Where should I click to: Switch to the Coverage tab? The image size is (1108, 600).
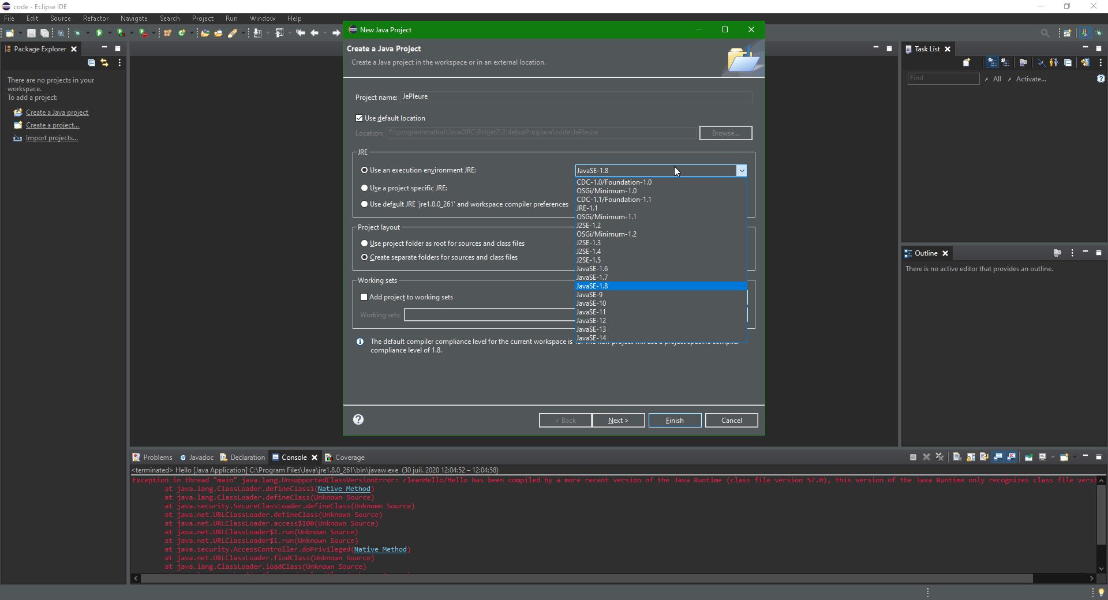(x=350, y=457)
